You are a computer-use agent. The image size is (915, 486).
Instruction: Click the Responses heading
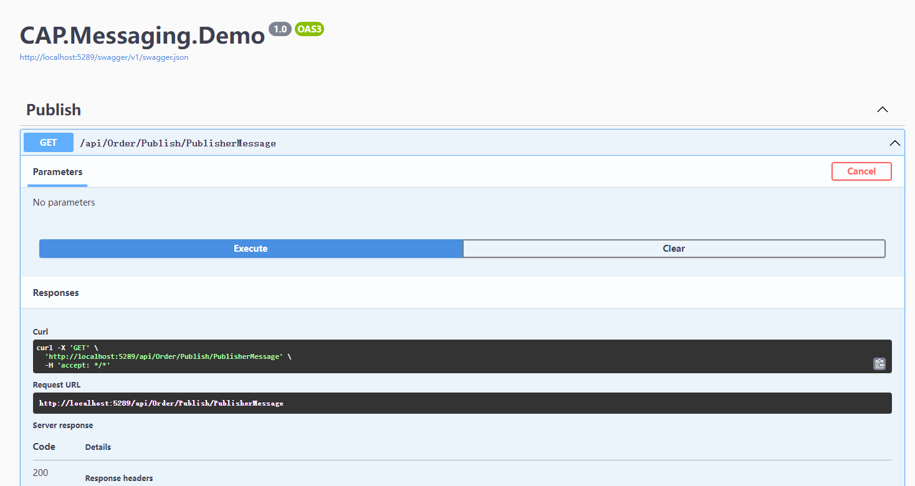(x=56, y=293)
